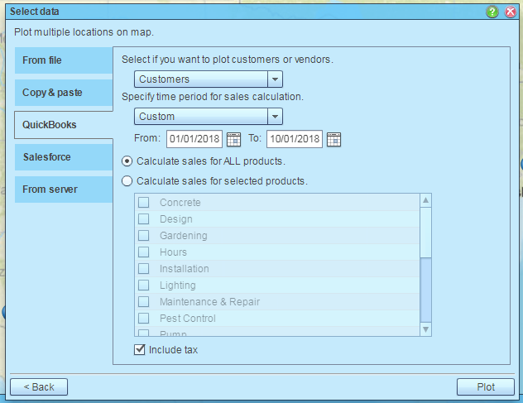
Task: Click the Back button
Action: (x=39, y=386)
